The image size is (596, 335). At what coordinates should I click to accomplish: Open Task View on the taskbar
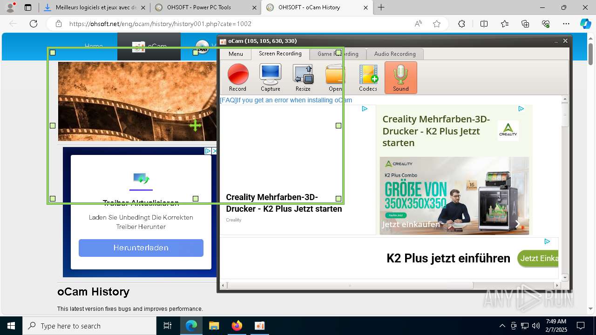tap(168, 326)
